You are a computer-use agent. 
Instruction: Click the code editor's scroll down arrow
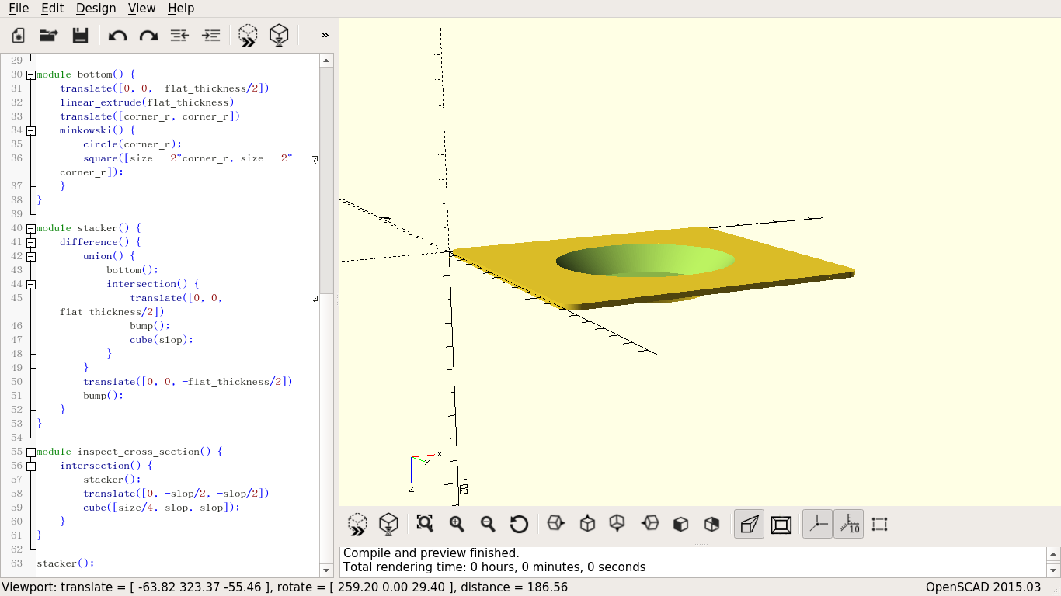(x=327, y=570)
